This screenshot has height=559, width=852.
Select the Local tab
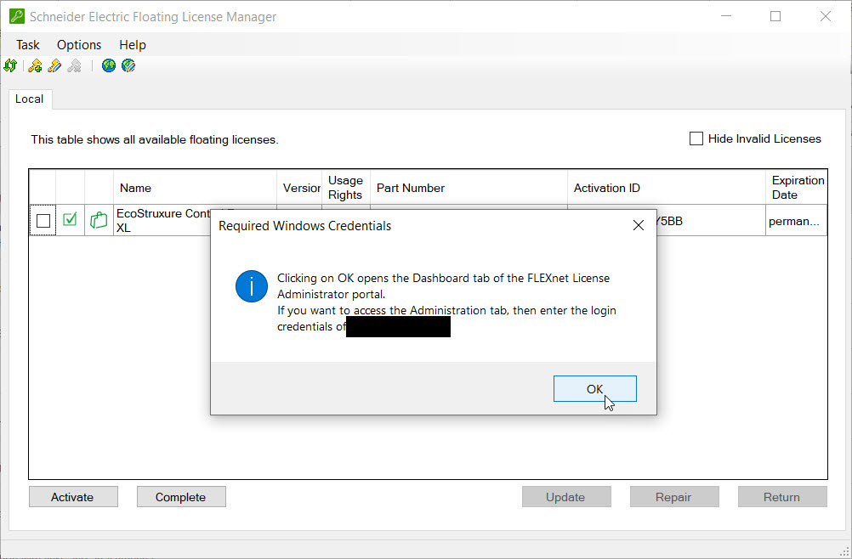pyautogui.click(x=30, y=99)
